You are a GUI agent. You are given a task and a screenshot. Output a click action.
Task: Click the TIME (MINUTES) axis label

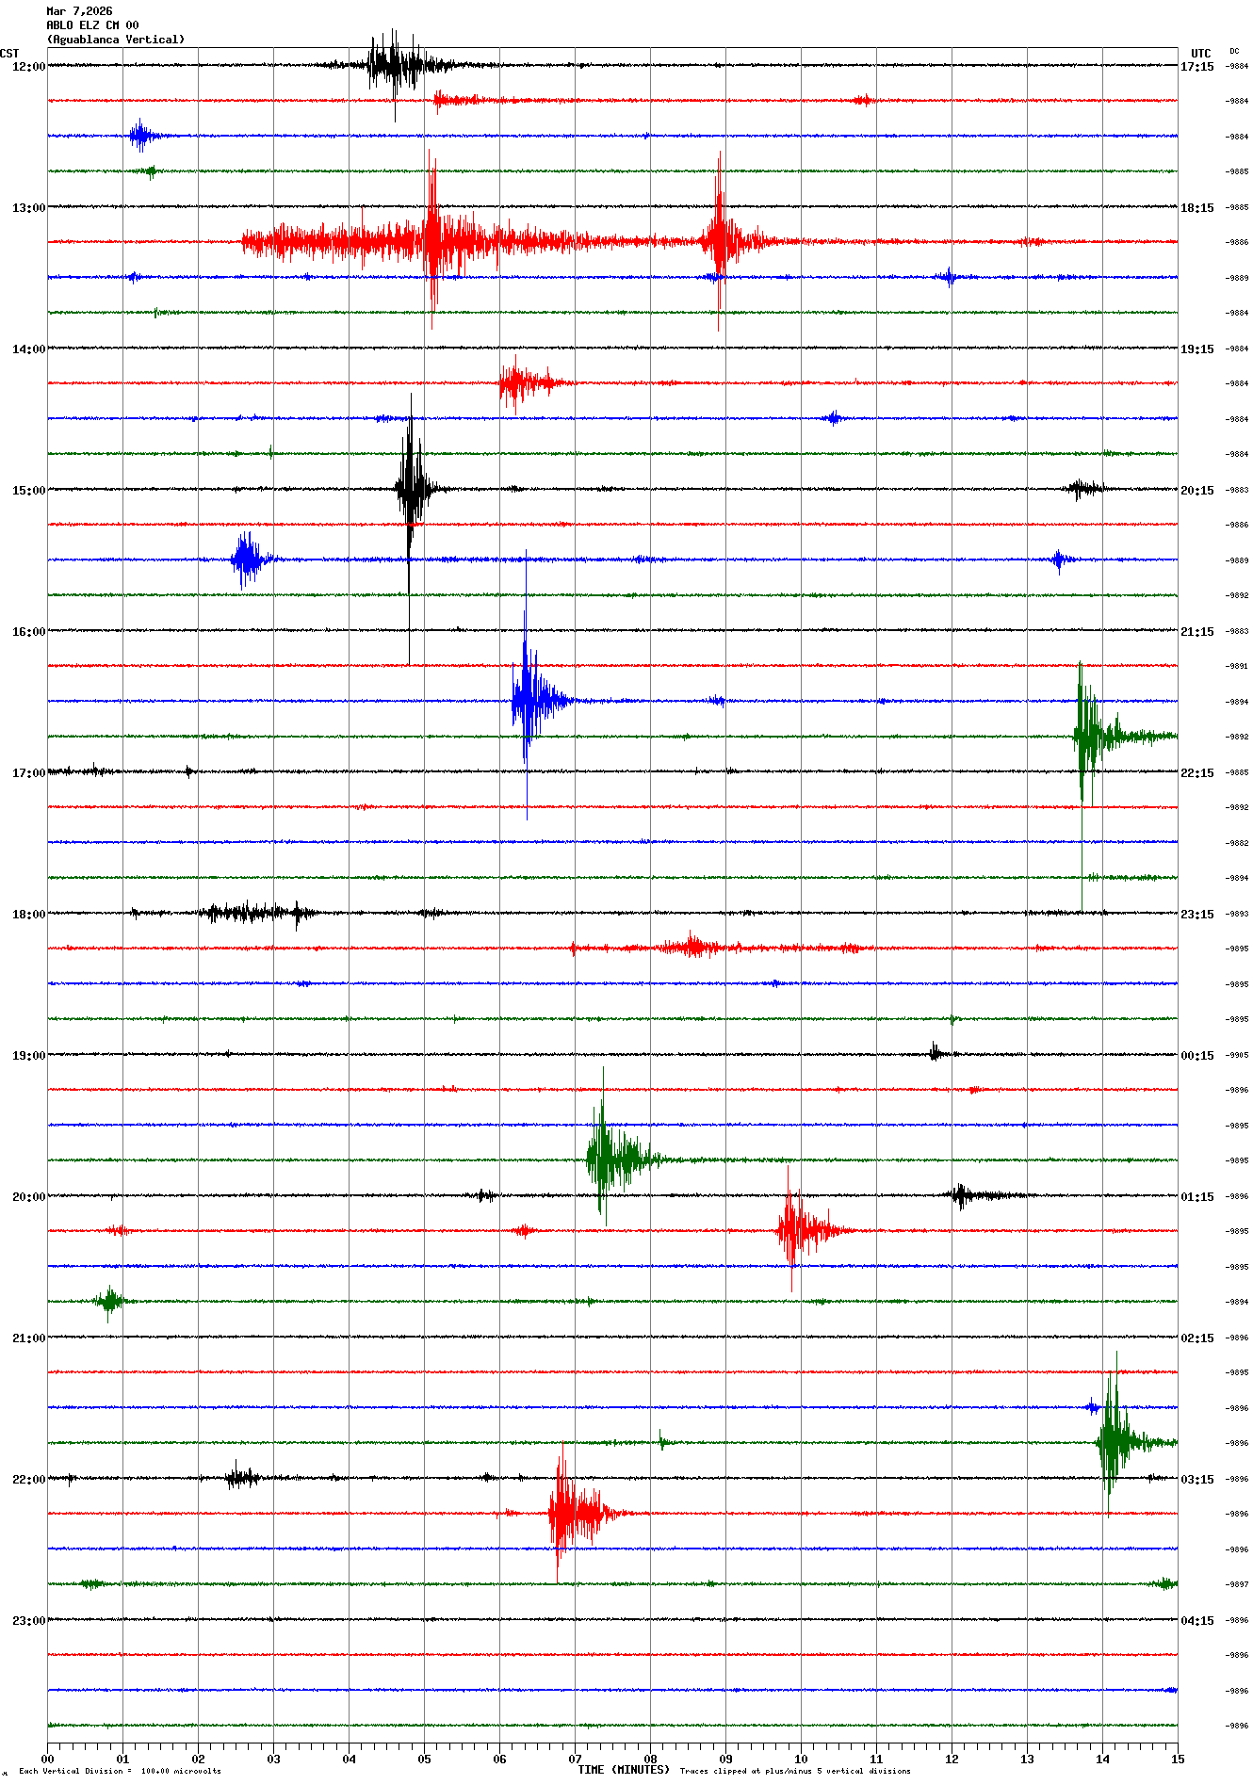pos(624,1770)
